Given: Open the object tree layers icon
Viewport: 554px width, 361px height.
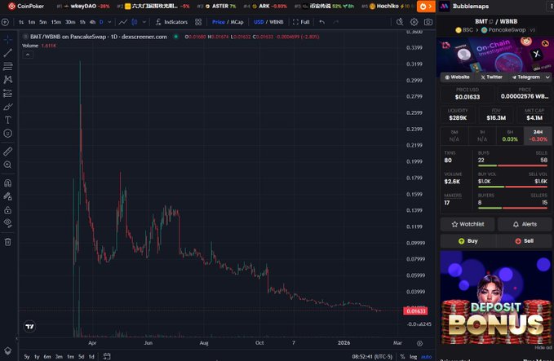Looking at the screenshot, I should pos(8,350).
